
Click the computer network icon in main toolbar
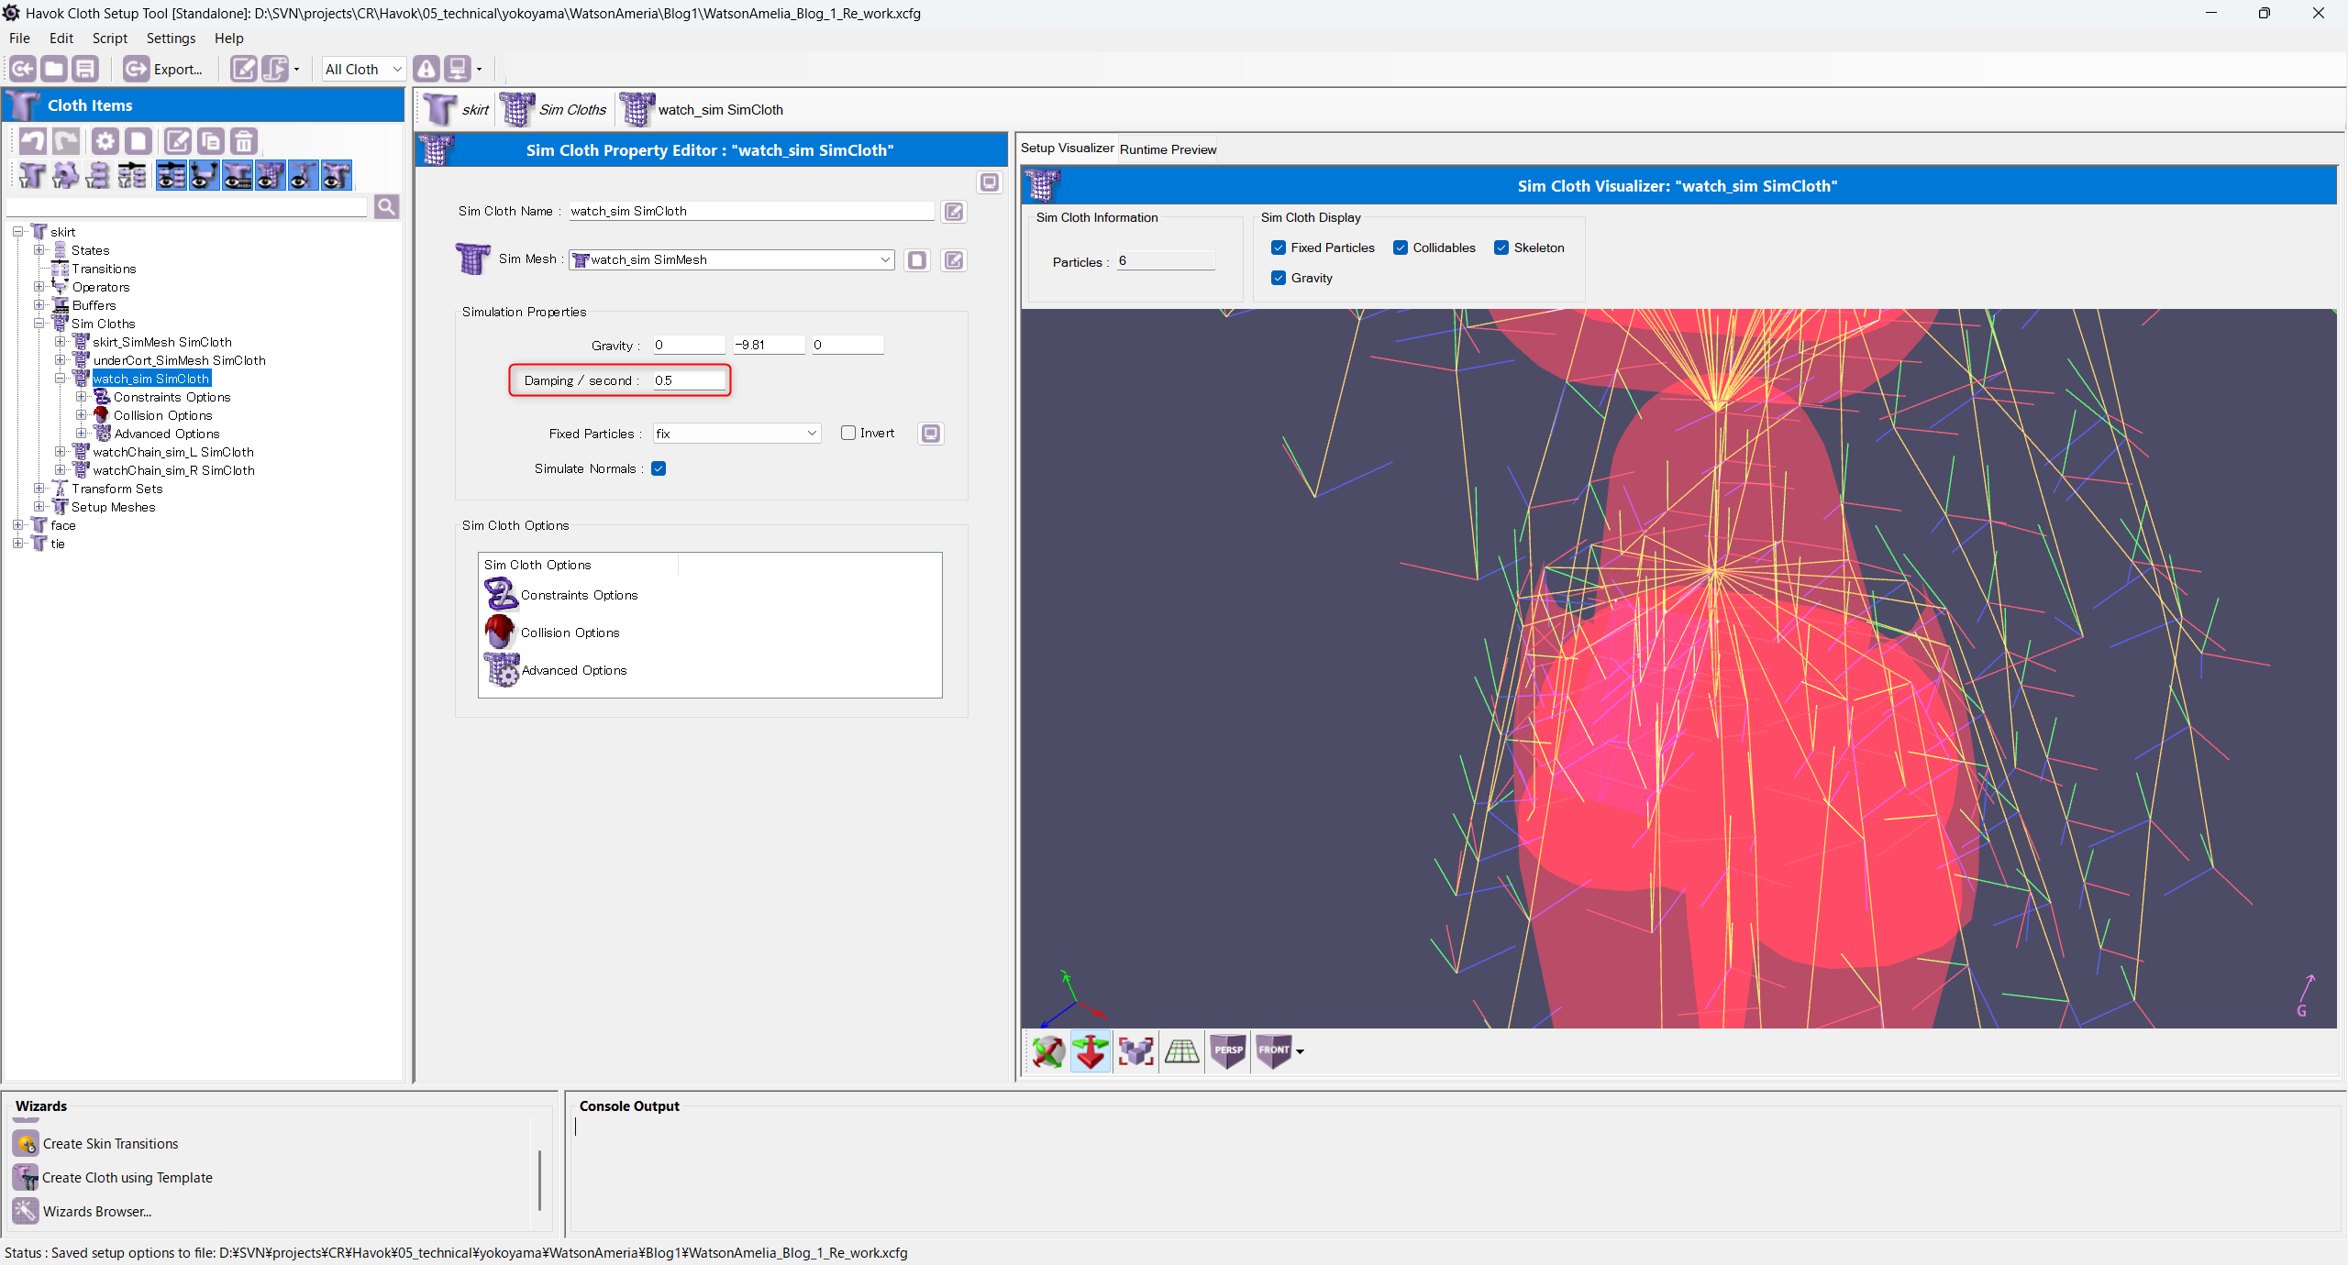[x=457, y=69]
